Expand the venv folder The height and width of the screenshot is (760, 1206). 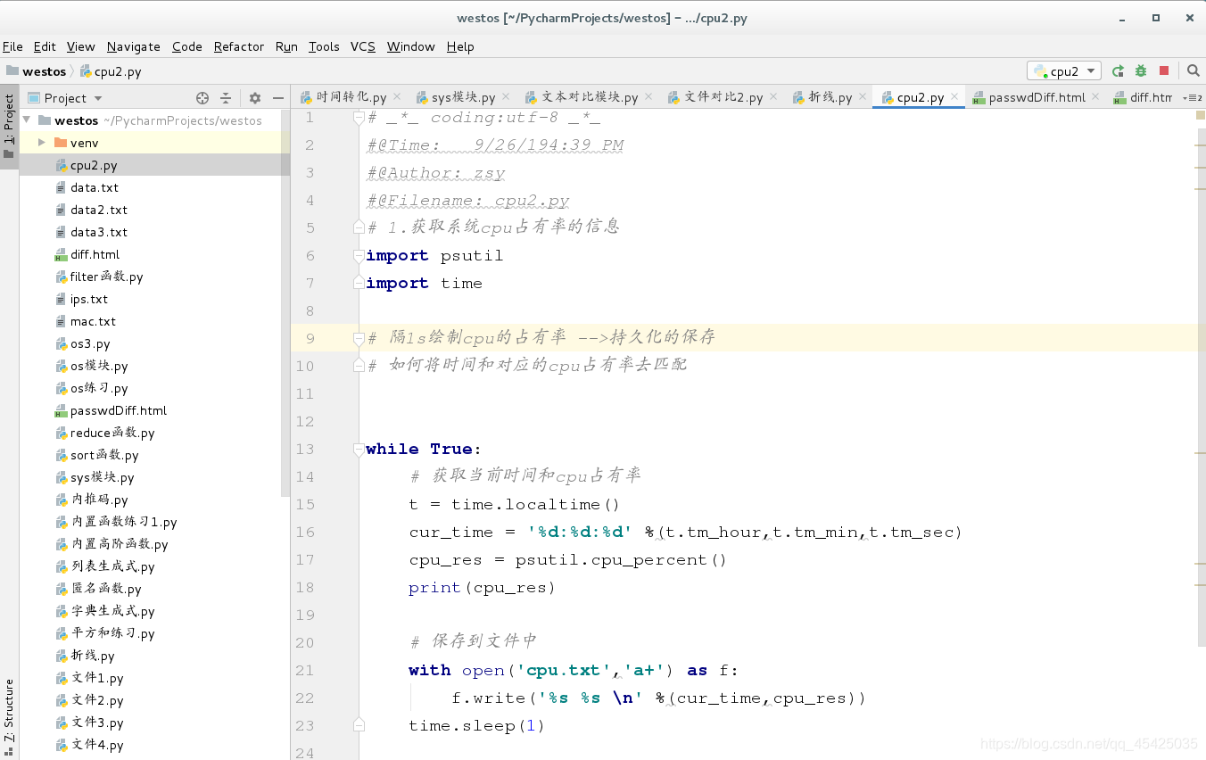[41, 143]
